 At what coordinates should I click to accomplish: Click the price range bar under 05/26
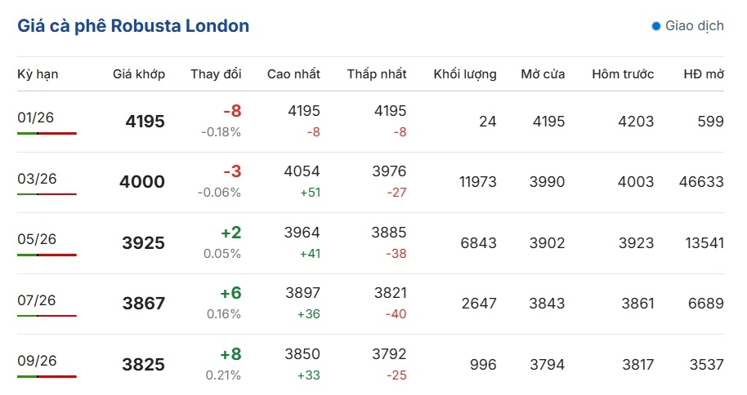[47, 255]
